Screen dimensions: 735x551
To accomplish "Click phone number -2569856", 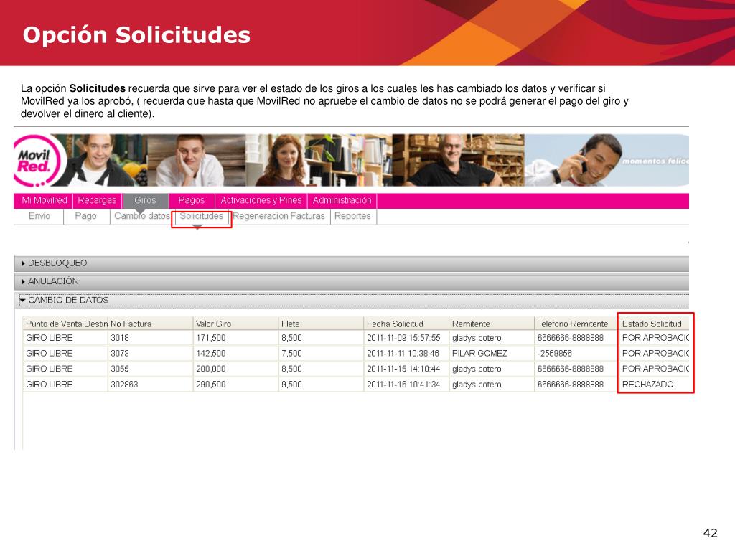I will point(576,353).
